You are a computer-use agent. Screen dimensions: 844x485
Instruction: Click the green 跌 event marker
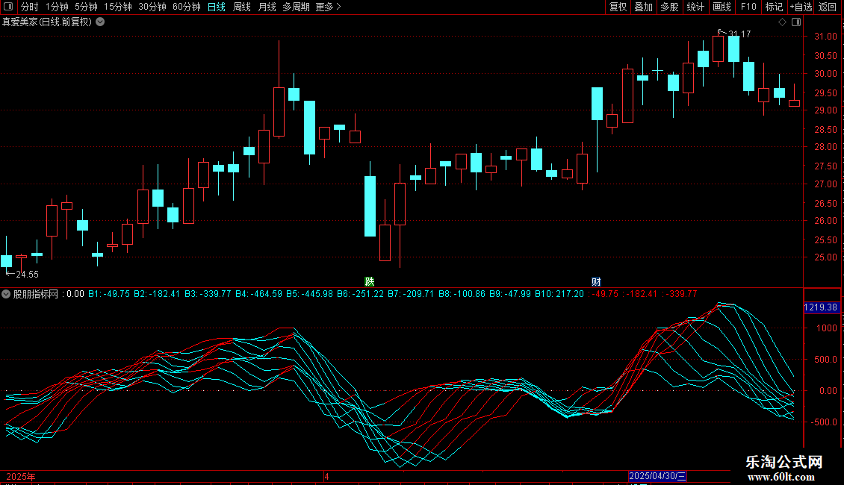pyautogui.click(x=369, y=282)
